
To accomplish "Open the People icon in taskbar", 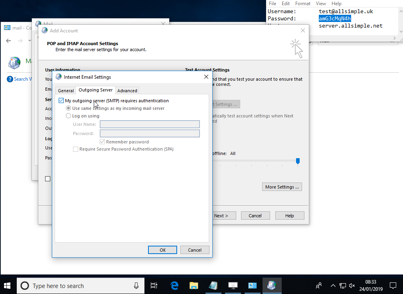I will [x=319, y=286].
